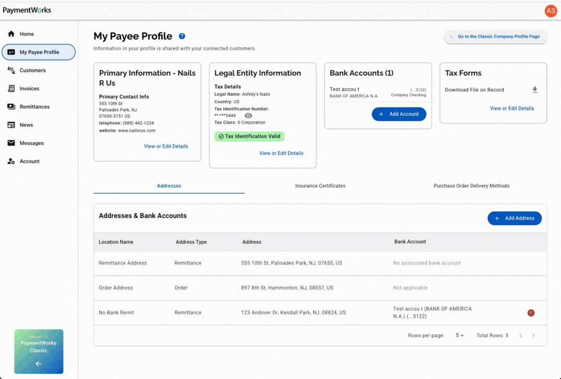The height and width of the screenshot is (379, 561).
Task: Click the Customers sidebar icon
Action: tap(11, 70)
